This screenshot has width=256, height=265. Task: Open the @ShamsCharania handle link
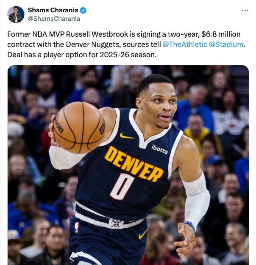point(54,19)
